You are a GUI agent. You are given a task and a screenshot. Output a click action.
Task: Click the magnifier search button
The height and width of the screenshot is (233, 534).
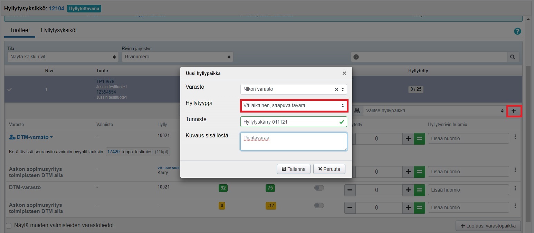click(513, 57)
